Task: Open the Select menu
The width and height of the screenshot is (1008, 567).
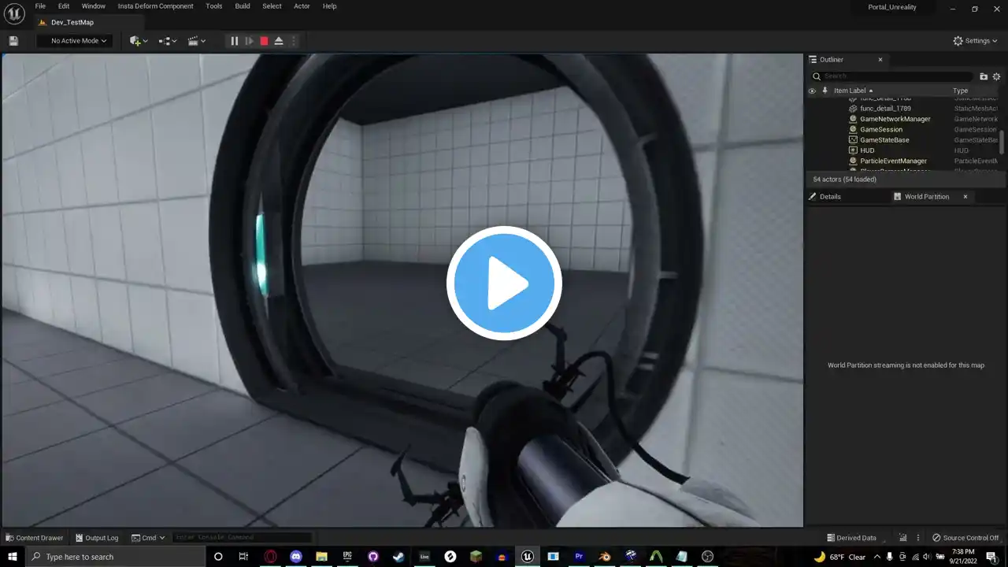Action: coord(272,6)
